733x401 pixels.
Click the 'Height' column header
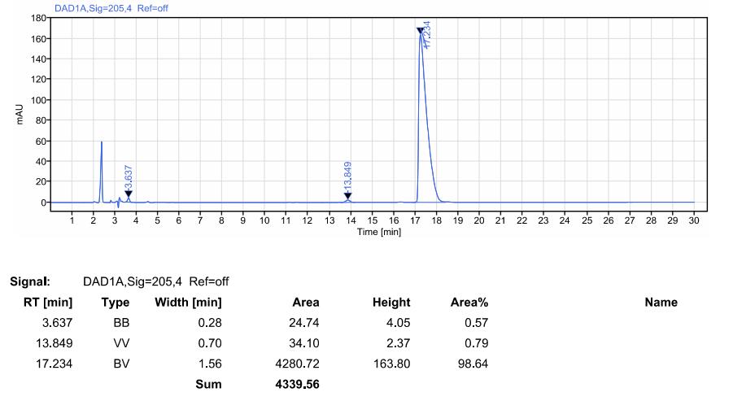point(390,303)
